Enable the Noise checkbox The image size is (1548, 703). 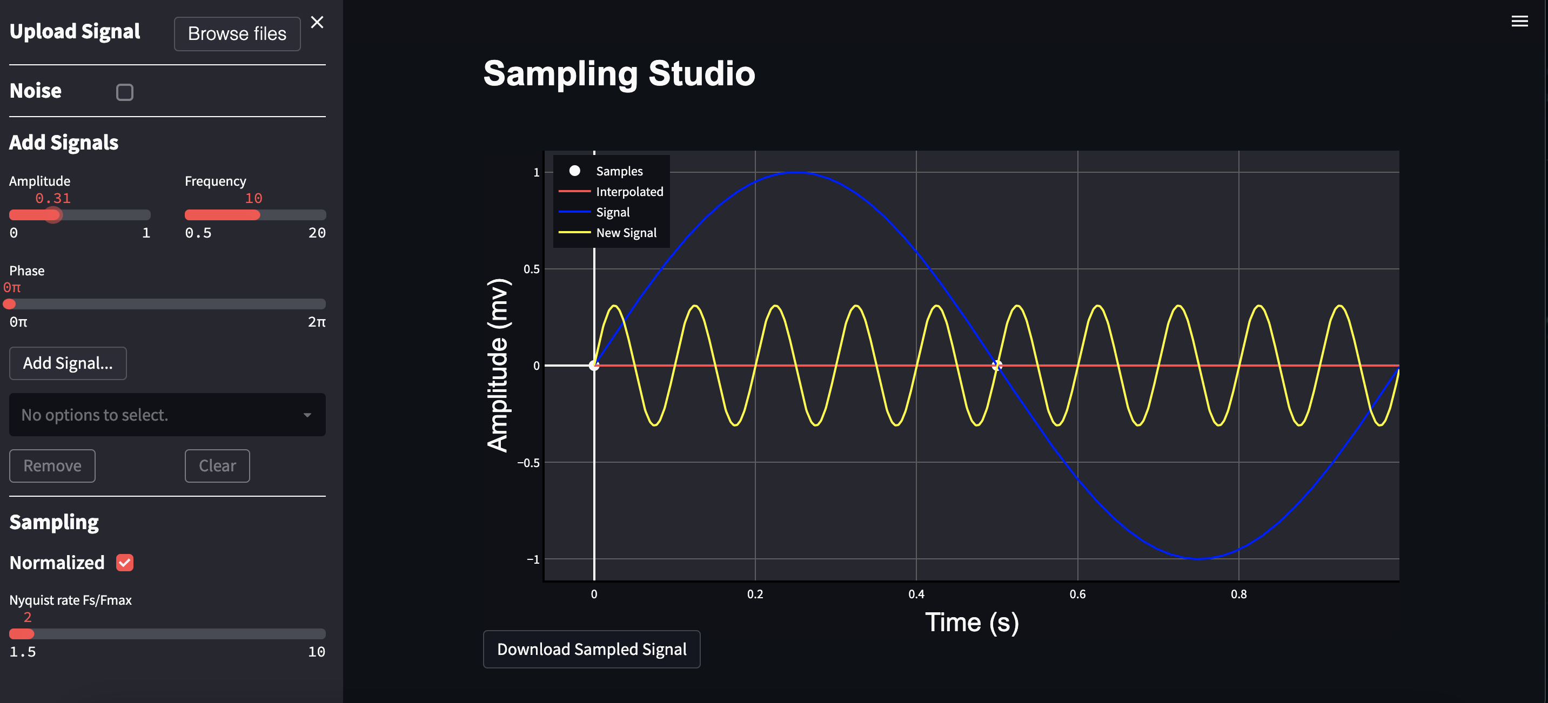(x=124, y=92)
